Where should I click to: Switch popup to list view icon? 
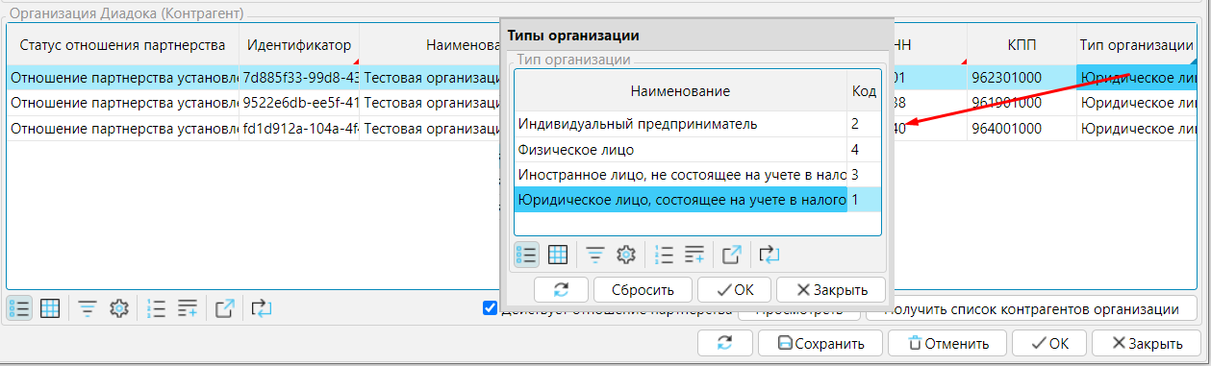527,255
